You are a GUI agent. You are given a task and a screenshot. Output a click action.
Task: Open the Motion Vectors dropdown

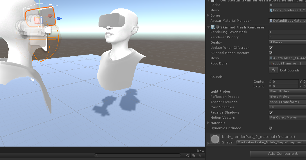click(x=287, y=118)
